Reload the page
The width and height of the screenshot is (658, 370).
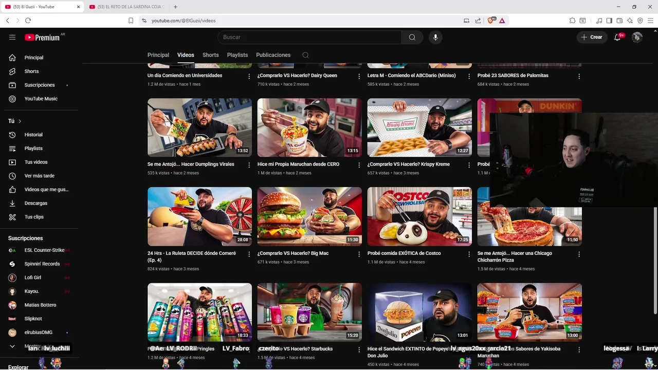[x=28, y=21]
